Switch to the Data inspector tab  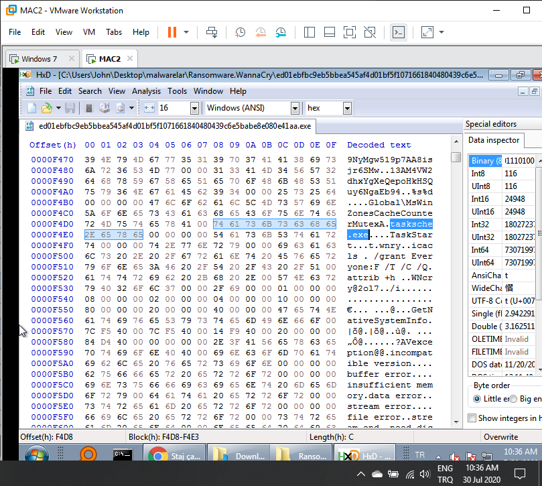(494, 140)
